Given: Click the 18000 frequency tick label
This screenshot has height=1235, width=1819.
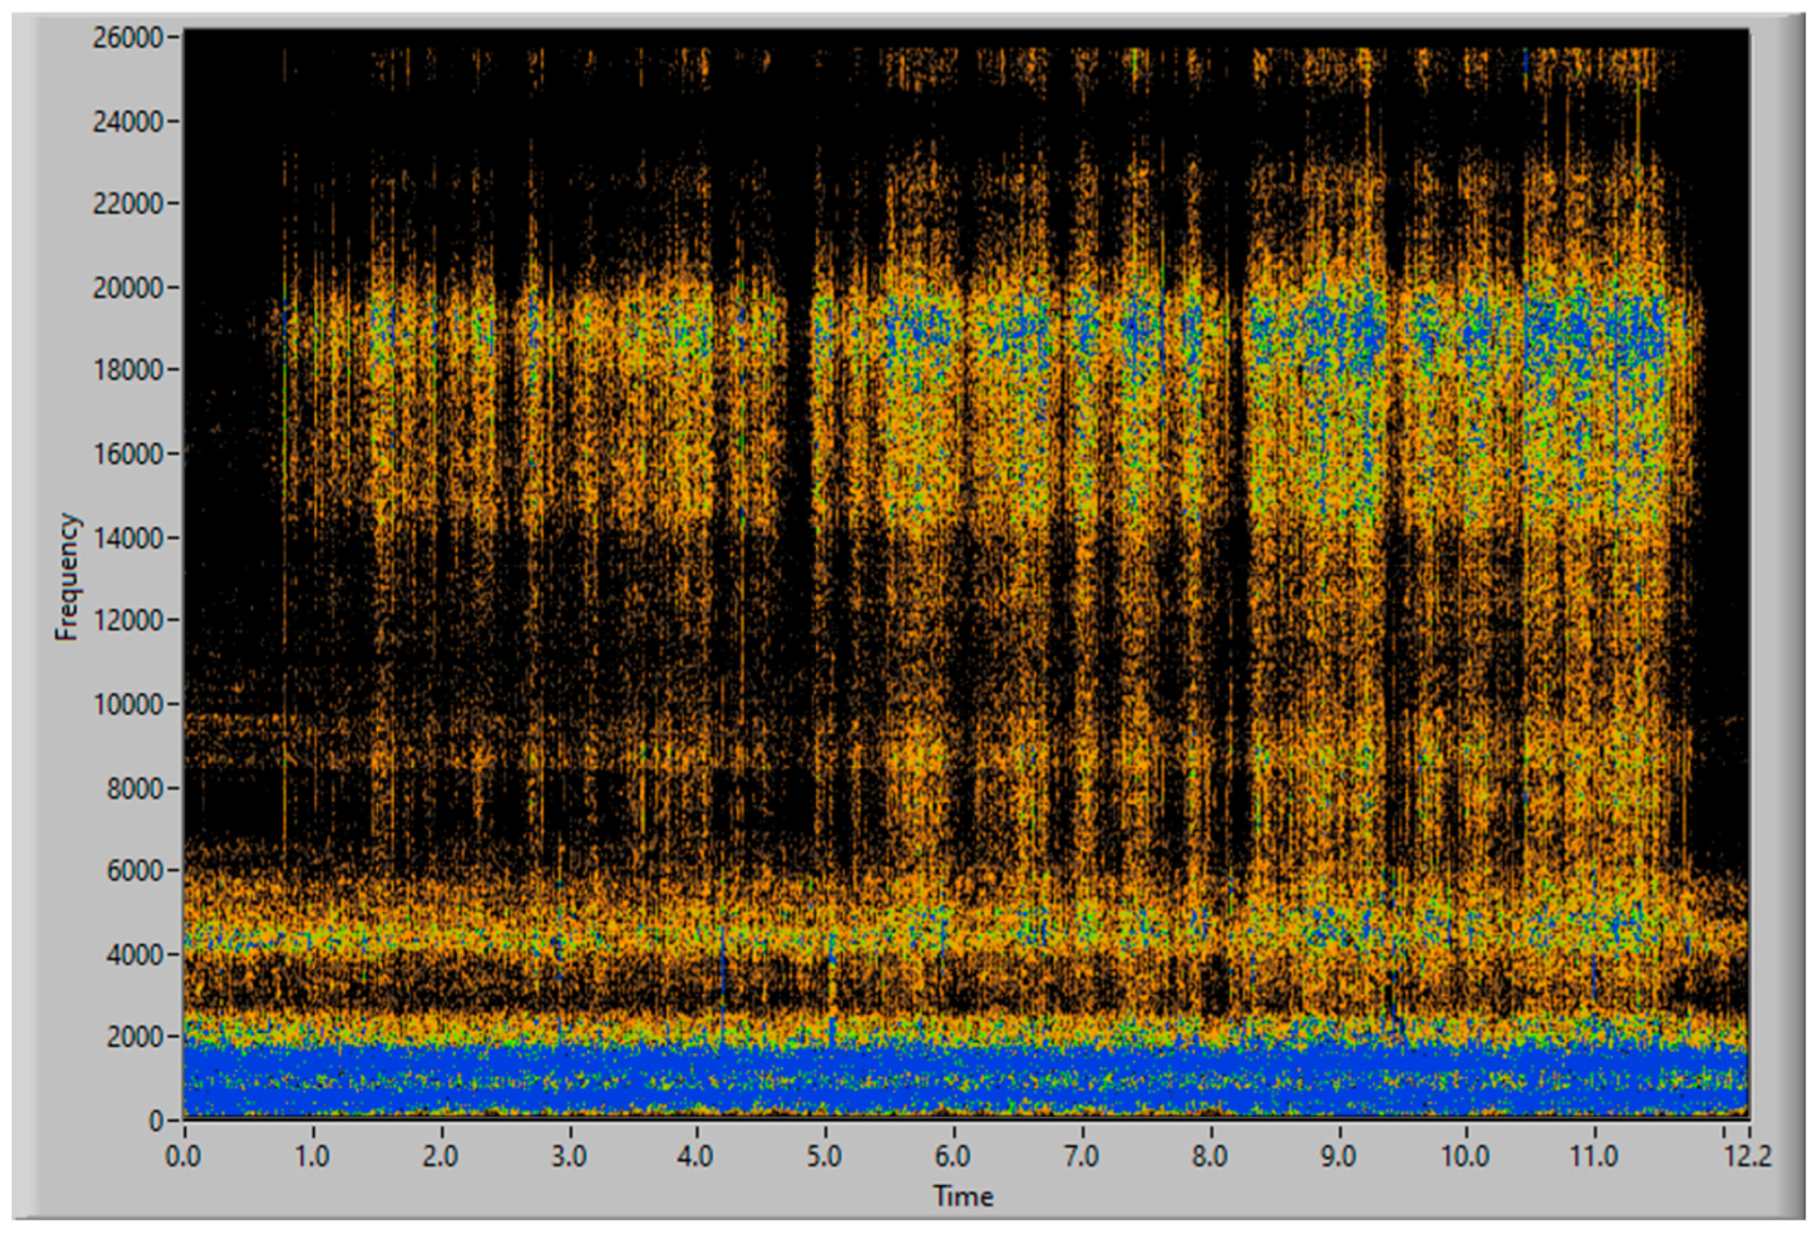Looking at the screenshot, I should point(127,371).
